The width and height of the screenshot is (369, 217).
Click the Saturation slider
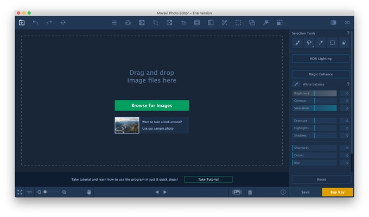coord(314,108)
